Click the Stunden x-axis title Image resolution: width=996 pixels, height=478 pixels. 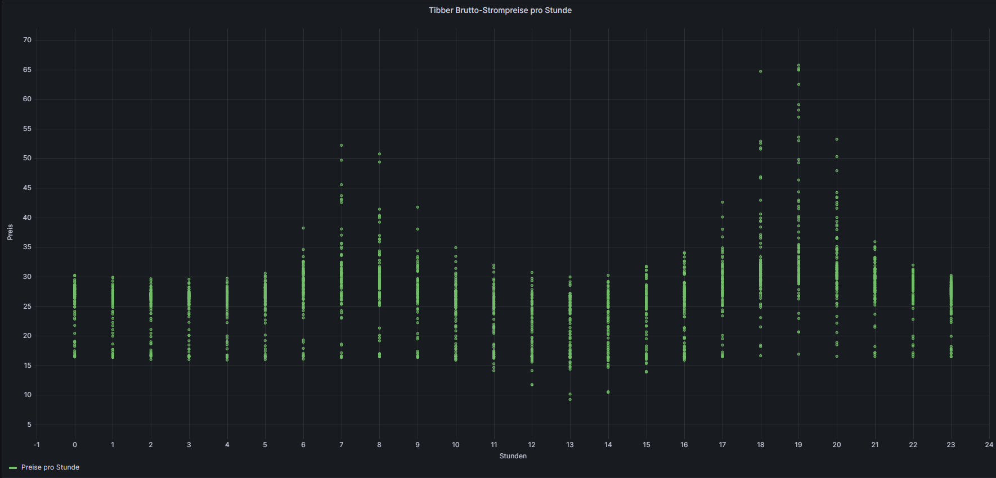pyautogui.click(x=513, y=456)
